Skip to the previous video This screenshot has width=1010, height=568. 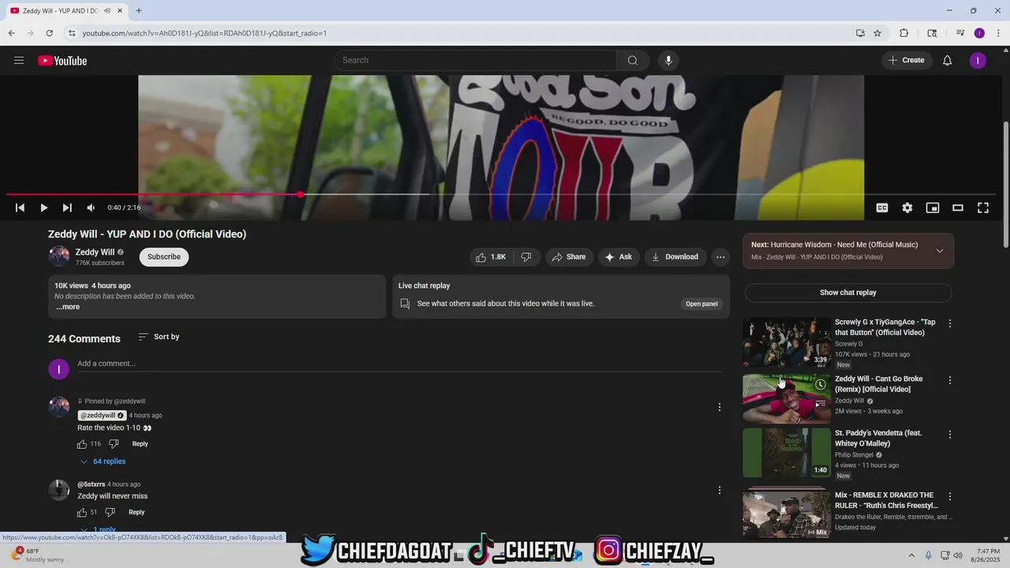(20, 207)
